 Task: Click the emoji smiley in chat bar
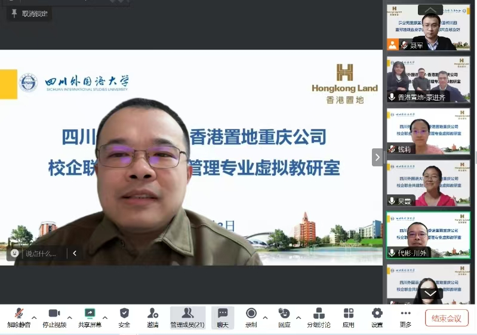coord(14,253)
